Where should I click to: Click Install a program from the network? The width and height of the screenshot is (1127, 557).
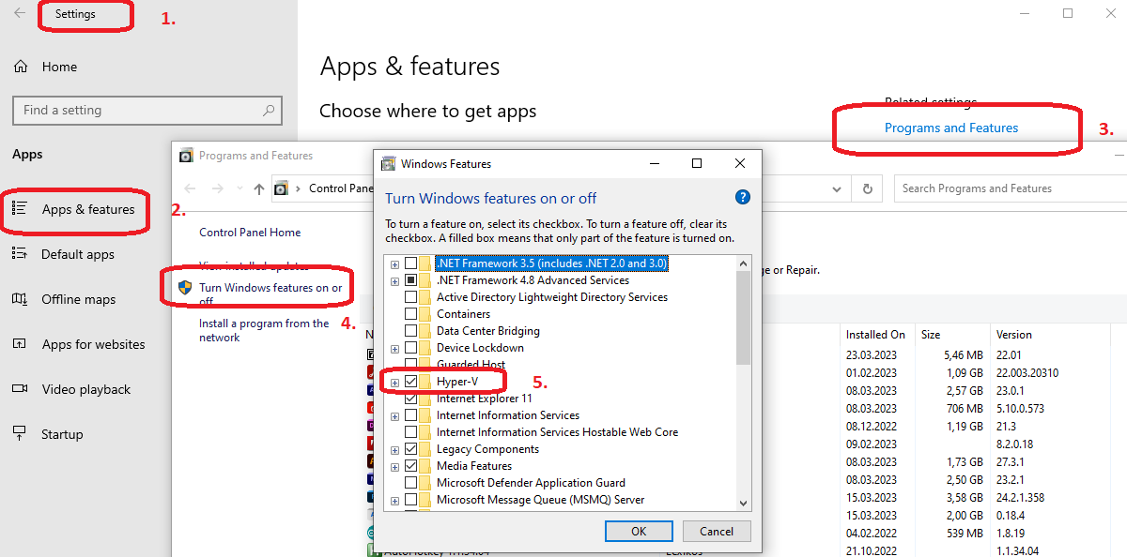click(x=264, y=330)
